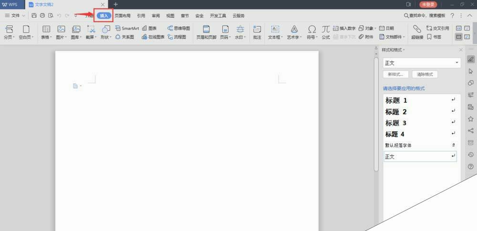
Task: Insert a 文本框 text box
Action: [275, 32]
